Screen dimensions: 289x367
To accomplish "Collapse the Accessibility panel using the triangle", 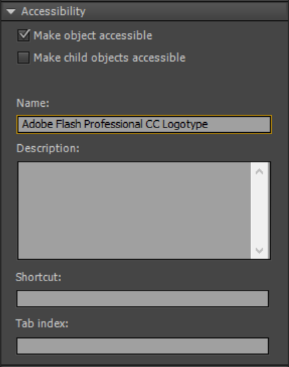I will coord(11,11).
